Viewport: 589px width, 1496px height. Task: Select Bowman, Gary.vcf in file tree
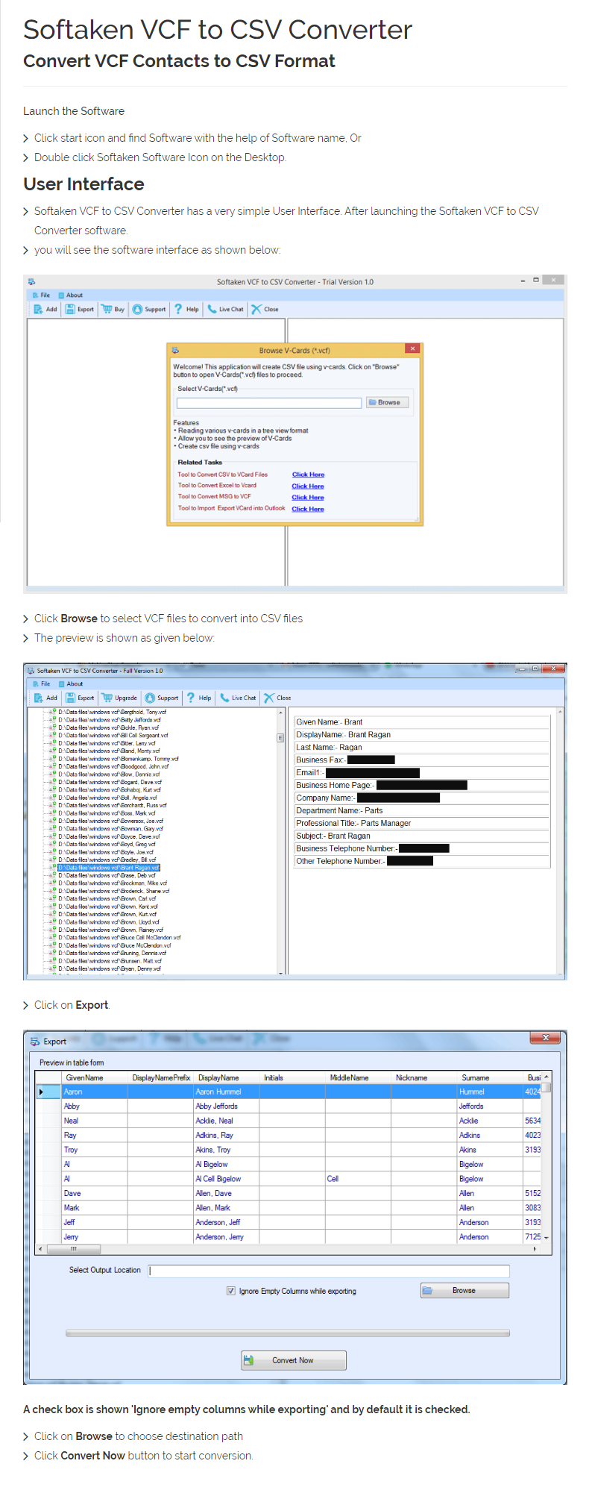pyautogui.click(x=110, y=829)
